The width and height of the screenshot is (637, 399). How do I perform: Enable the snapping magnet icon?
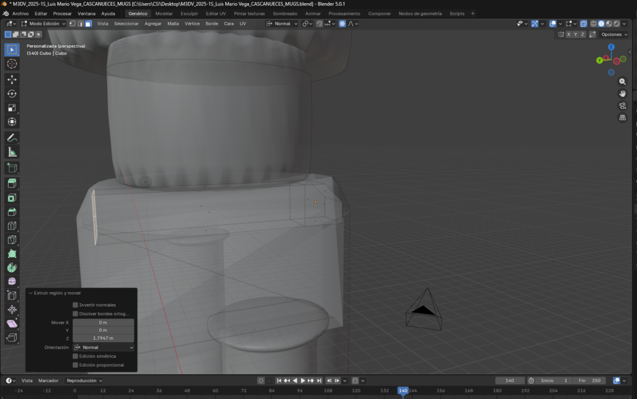320,24
